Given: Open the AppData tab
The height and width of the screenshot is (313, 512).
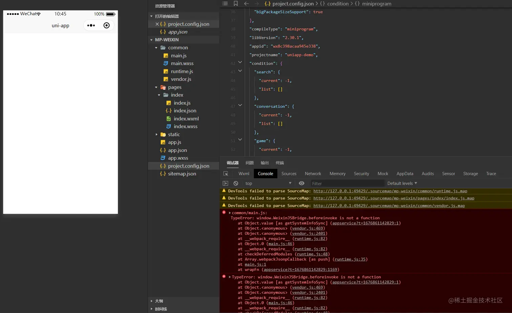Looking at the screenshot, I should tap(405, 174).
